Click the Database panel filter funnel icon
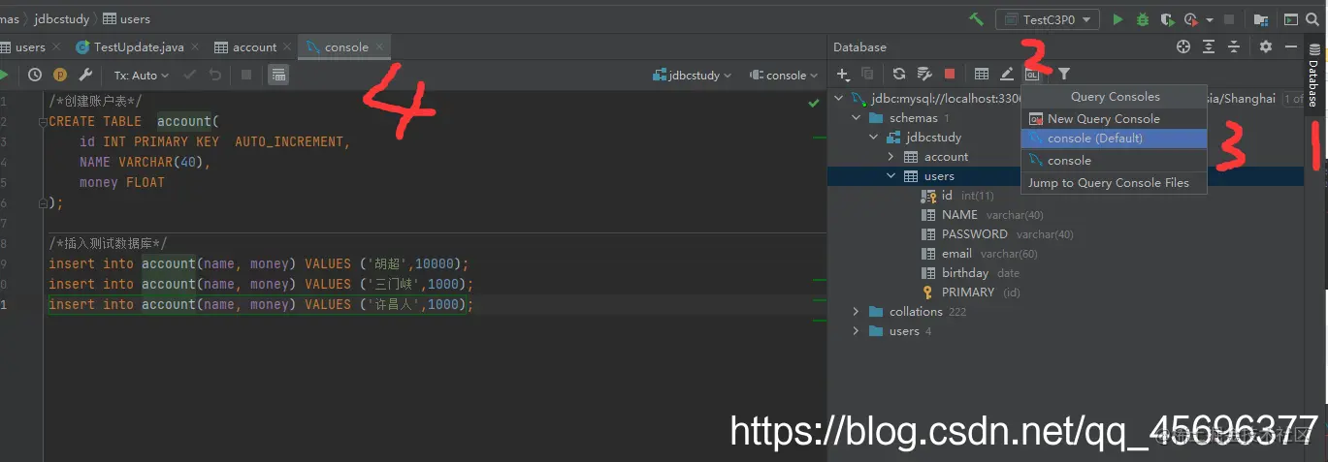Image resolution: width=1328 pixels, height=462 pixels. [x=1064, y=74]
